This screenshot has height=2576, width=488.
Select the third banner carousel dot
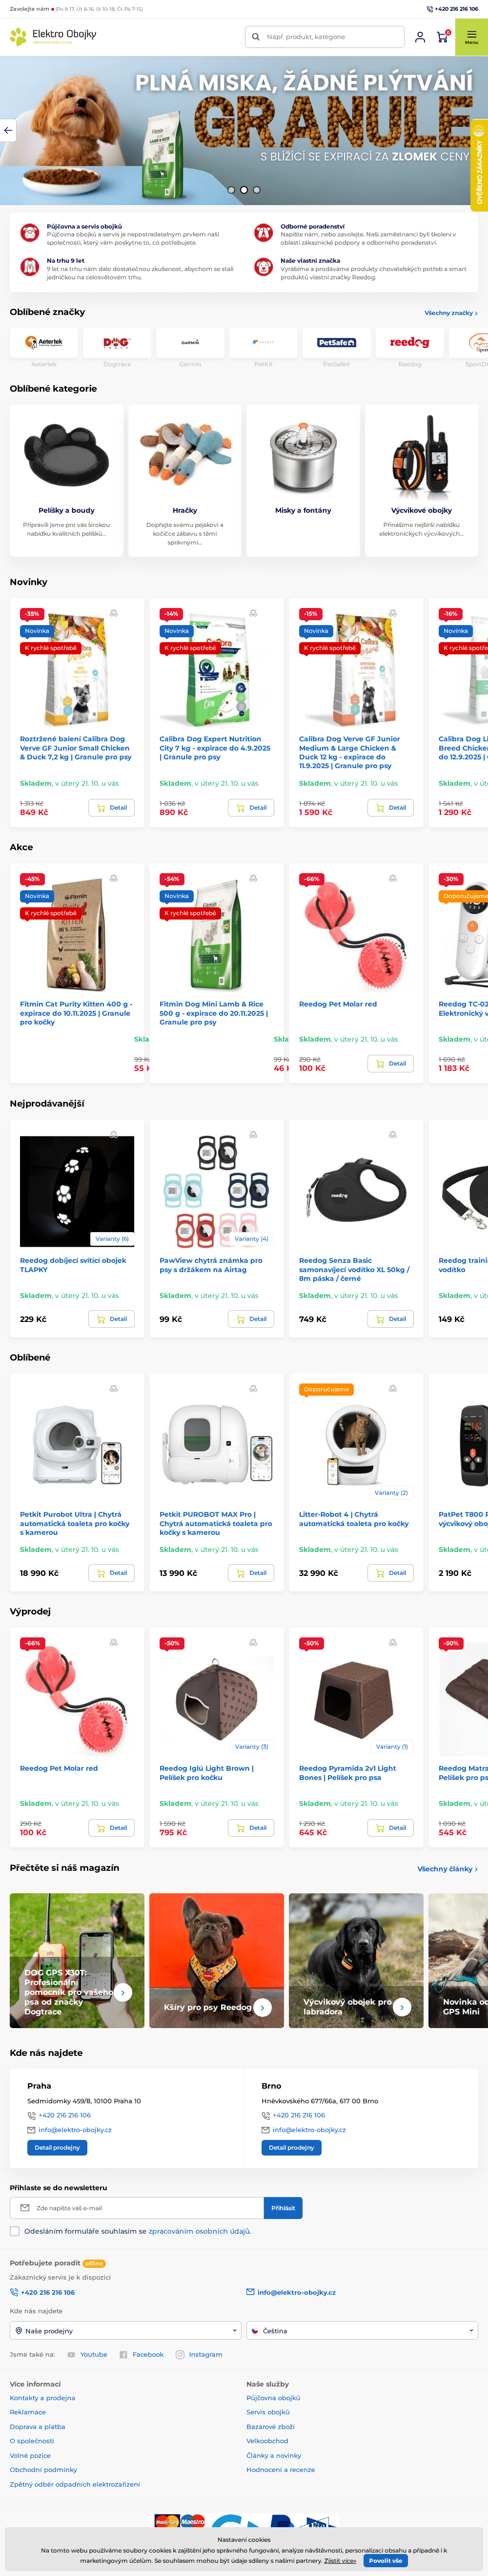256,189
